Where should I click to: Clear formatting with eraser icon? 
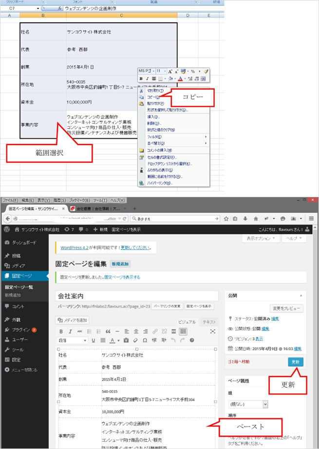[x=135, y=340]
